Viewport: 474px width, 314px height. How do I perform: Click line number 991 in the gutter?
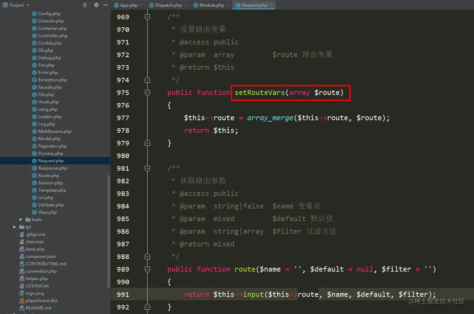123,295
